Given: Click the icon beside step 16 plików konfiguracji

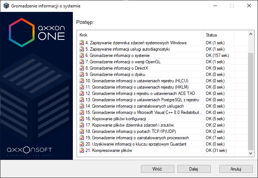Looking at the screenshot, I should click(81, 119).
